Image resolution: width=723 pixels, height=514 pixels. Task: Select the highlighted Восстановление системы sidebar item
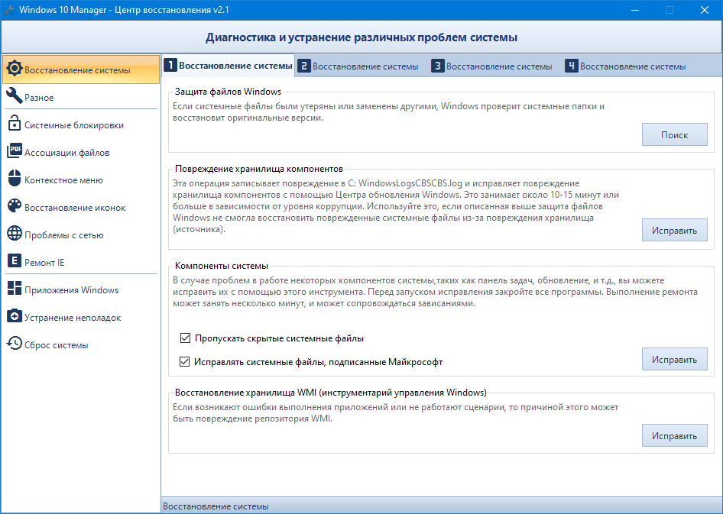click(81, 70)
